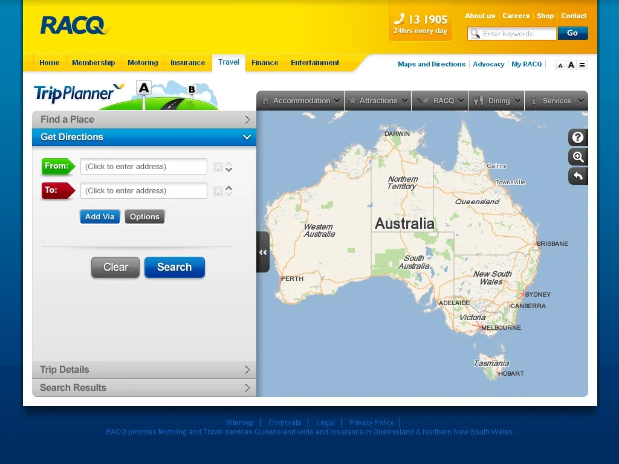
Task: Open the Entertainment tab
Action: [315, 63]
